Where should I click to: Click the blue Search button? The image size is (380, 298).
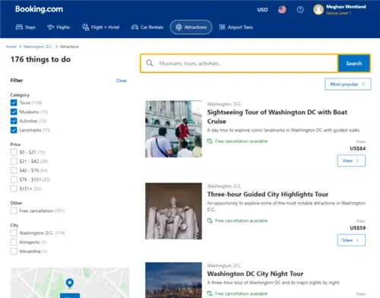click(354, 63)
